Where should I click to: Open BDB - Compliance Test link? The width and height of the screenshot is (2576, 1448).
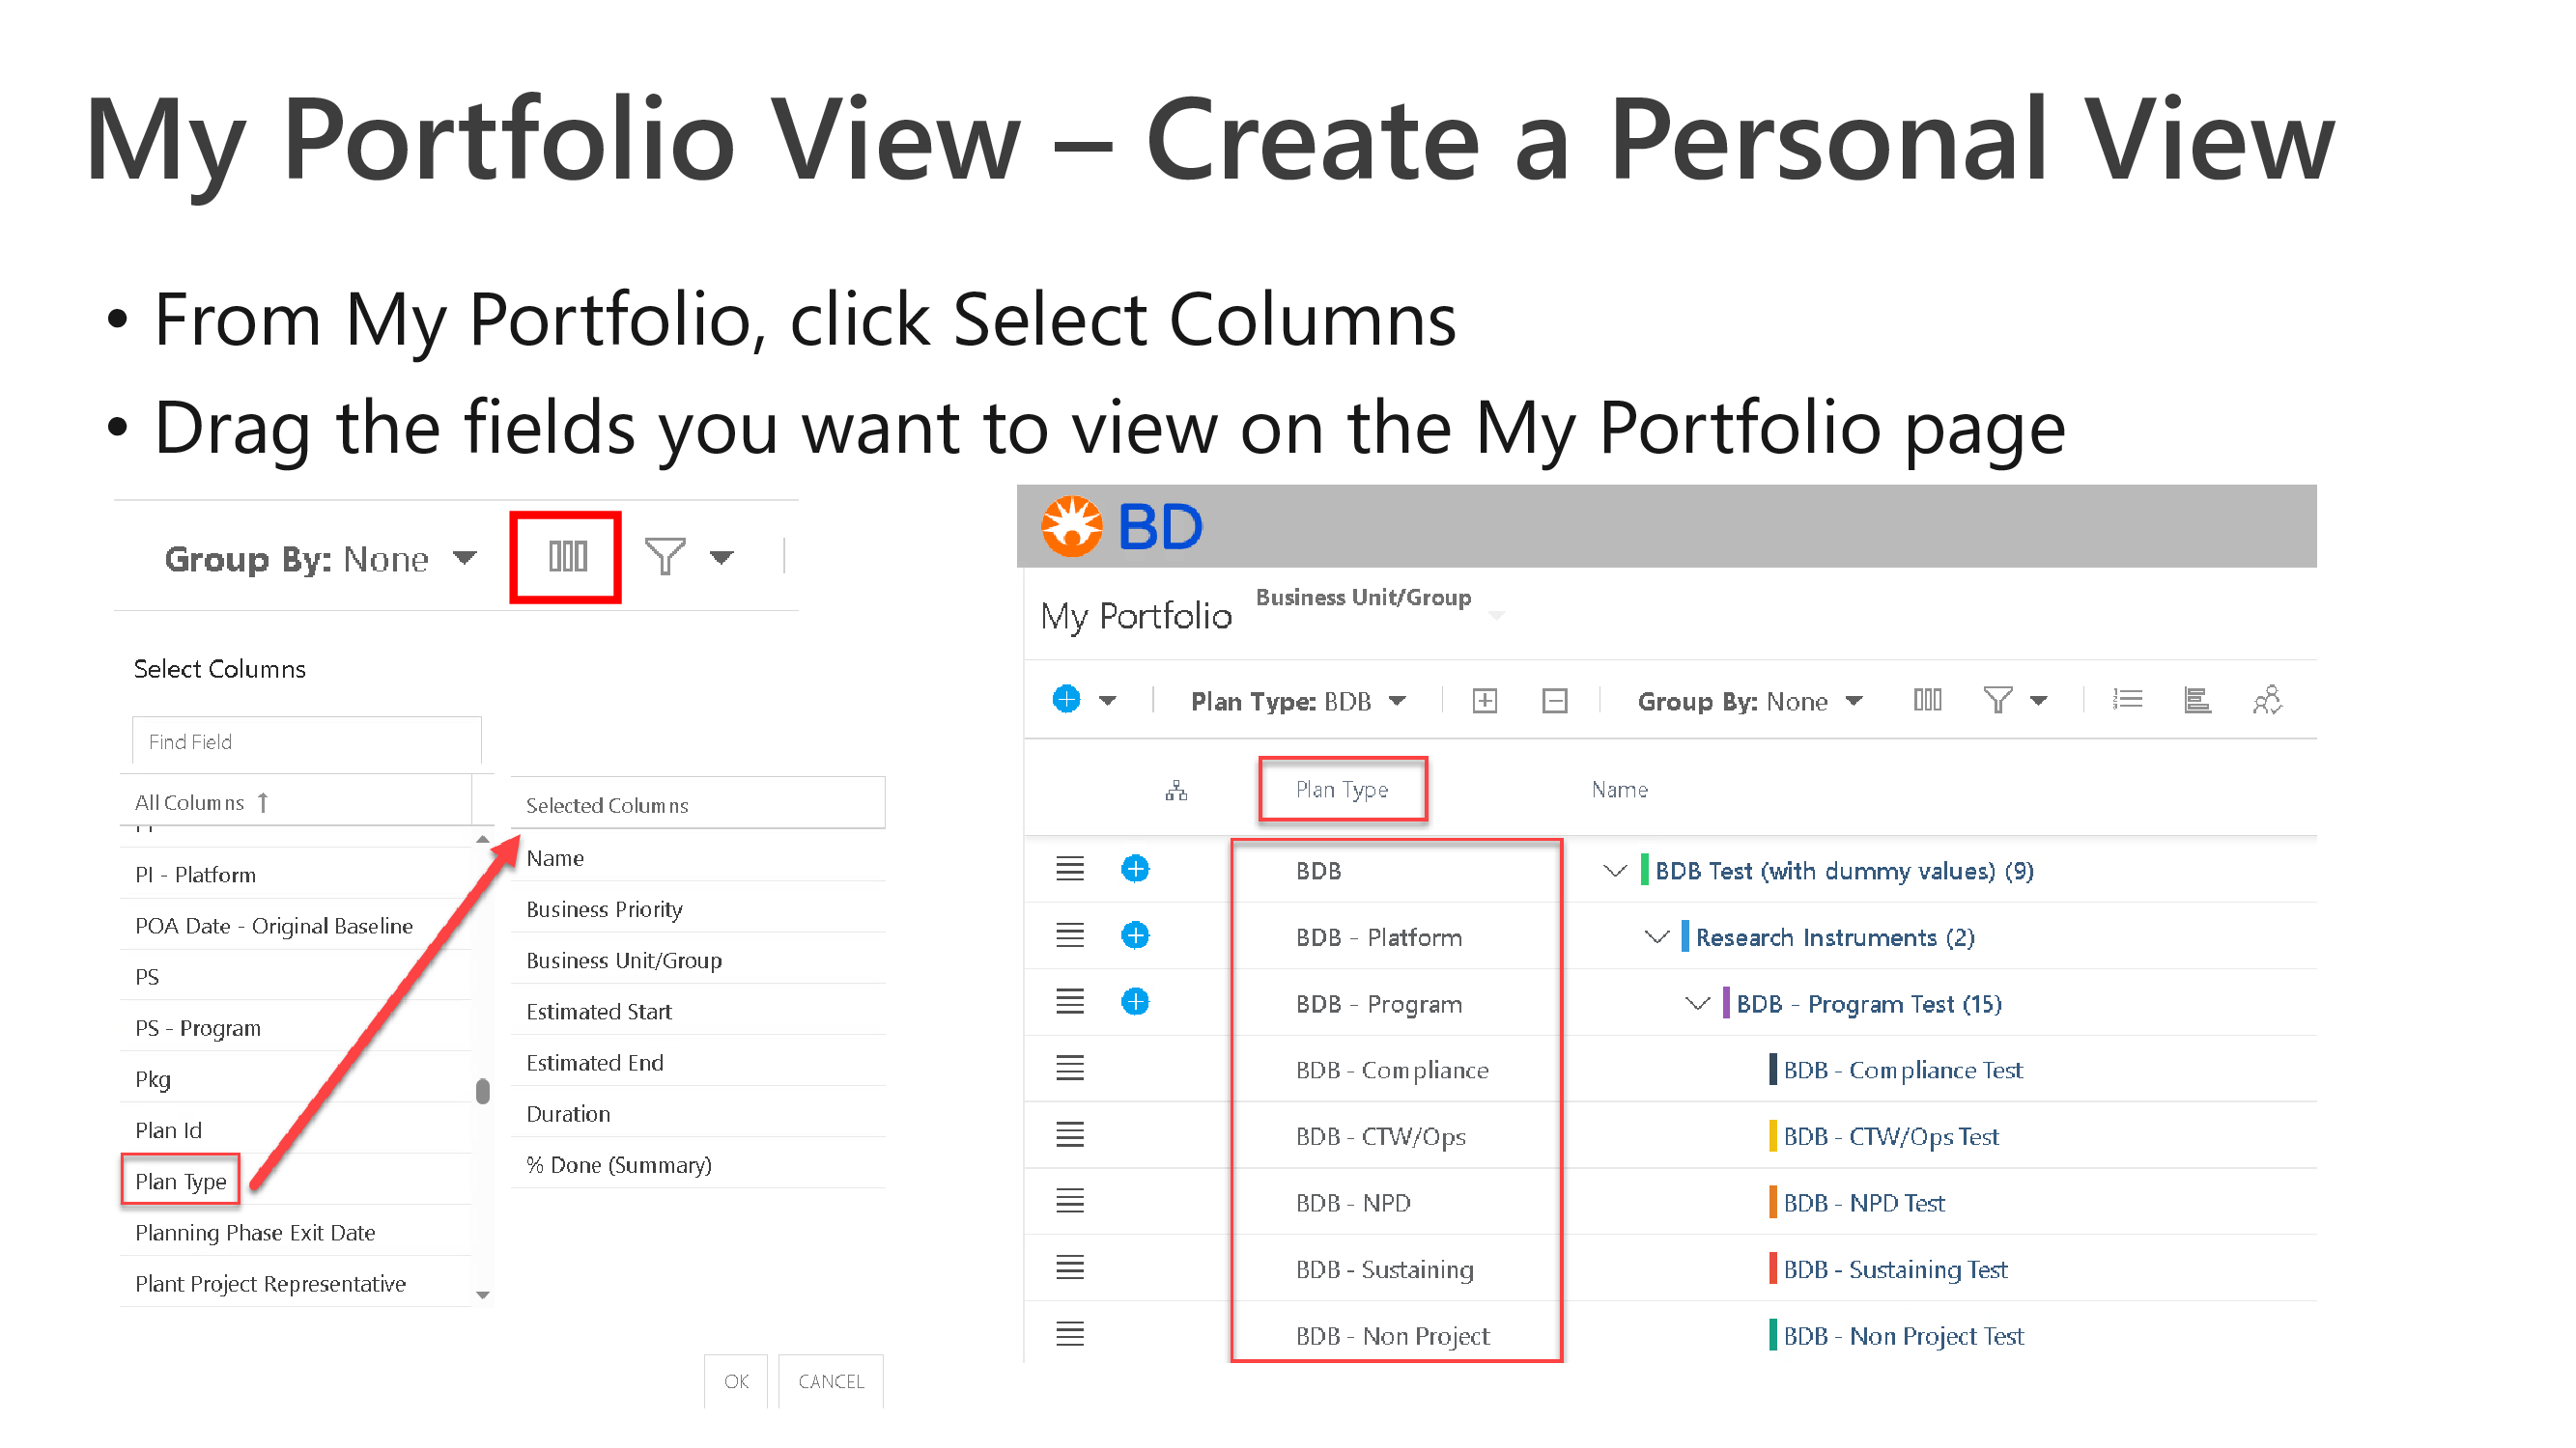pyautogui.click(x=1903, y=1070)
